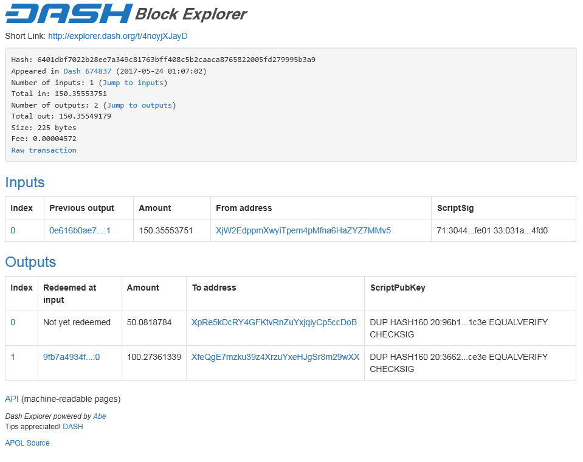
Task: Select the transaction hash text 6401dbf7...
Action: click(176, 60)
